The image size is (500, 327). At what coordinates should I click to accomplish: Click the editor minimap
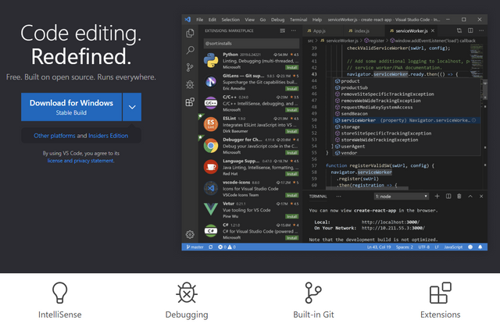point(477,61)
